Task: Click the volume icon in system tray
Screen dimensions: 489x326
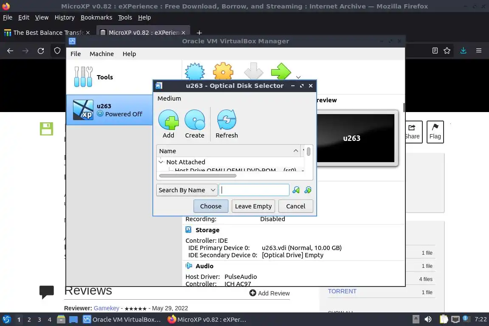Action: pyautogui.click(x=428, y=319)
